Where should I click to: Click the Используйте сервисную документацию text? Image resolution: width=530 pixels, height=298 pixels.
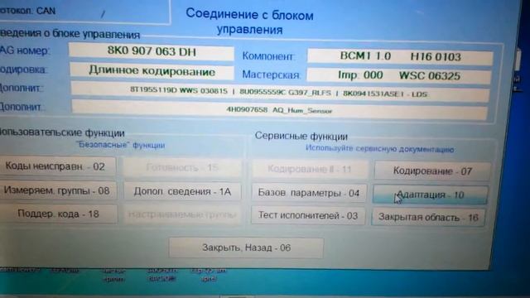[x=379, y=149]
